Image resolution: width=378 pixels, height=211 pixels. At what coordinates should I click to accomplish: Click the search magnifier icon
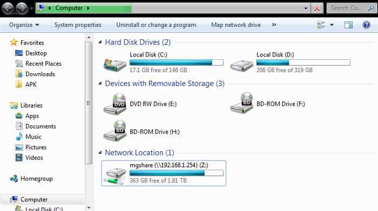[x=372, y=8]
